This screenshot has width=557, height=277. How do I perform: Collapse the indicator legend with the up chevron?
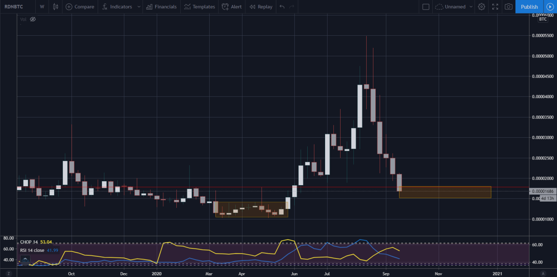25,260
